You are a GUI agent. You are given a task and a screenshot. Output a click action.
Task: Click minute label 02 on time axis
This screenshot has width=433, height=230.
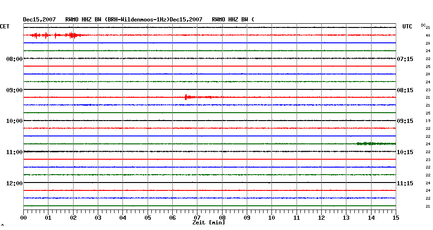[x=73, y=217]
